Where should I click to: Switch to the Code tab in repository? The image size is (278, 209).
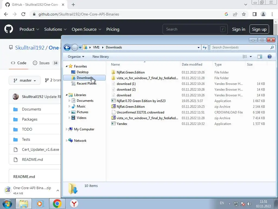18,63
